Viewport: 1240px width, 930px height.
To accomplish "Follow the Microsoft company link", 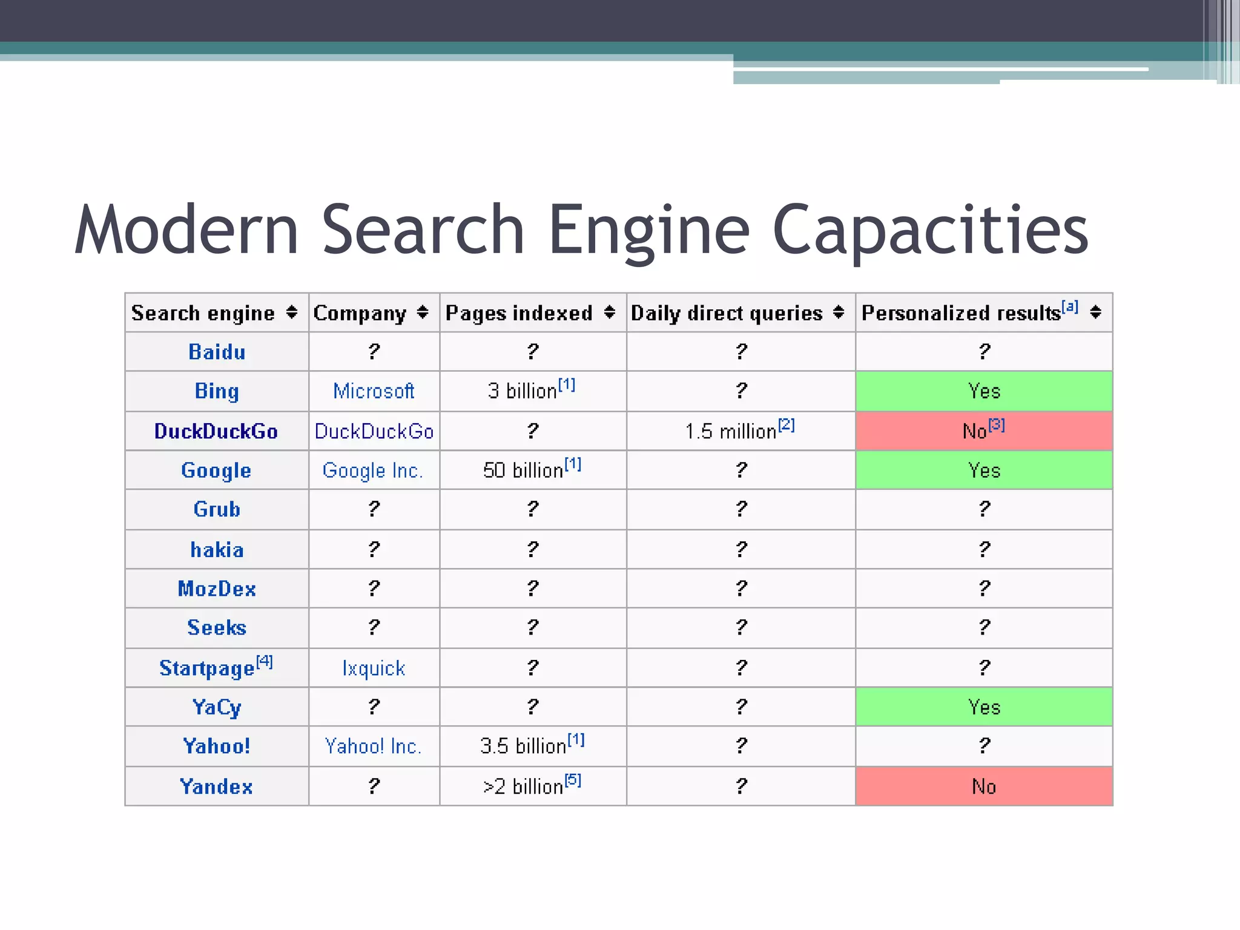I will point(374,391).
